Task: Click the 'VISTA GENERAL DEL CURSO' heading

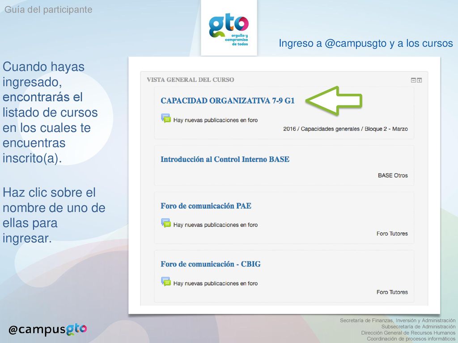Action: click(191, 80)
